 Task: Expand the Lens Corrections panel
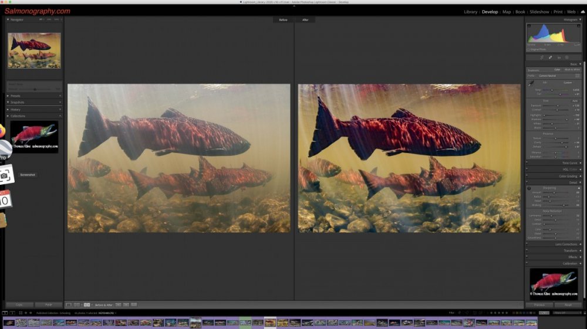(x=581, y=244)
